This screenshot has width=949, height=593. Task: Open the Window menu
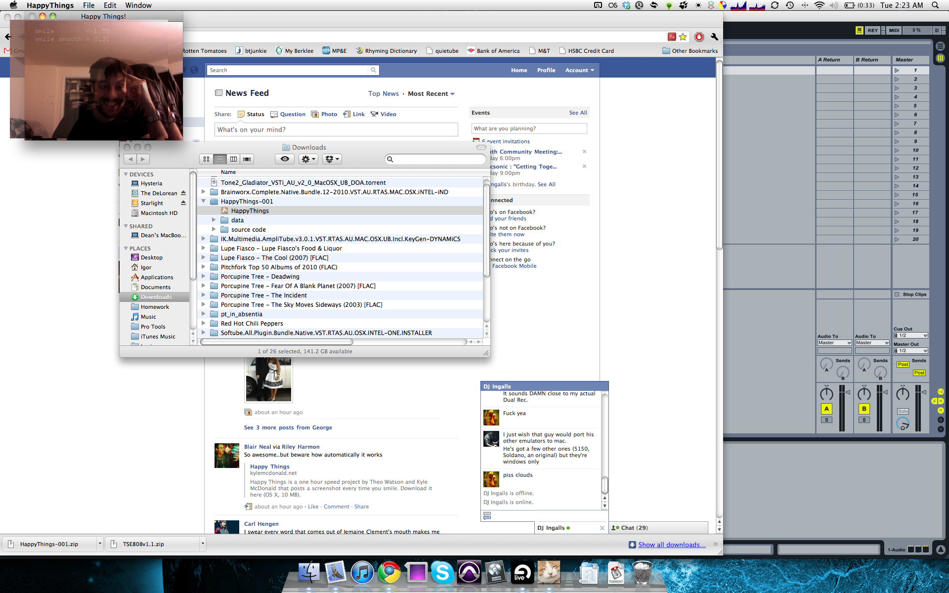click(138, 5)
